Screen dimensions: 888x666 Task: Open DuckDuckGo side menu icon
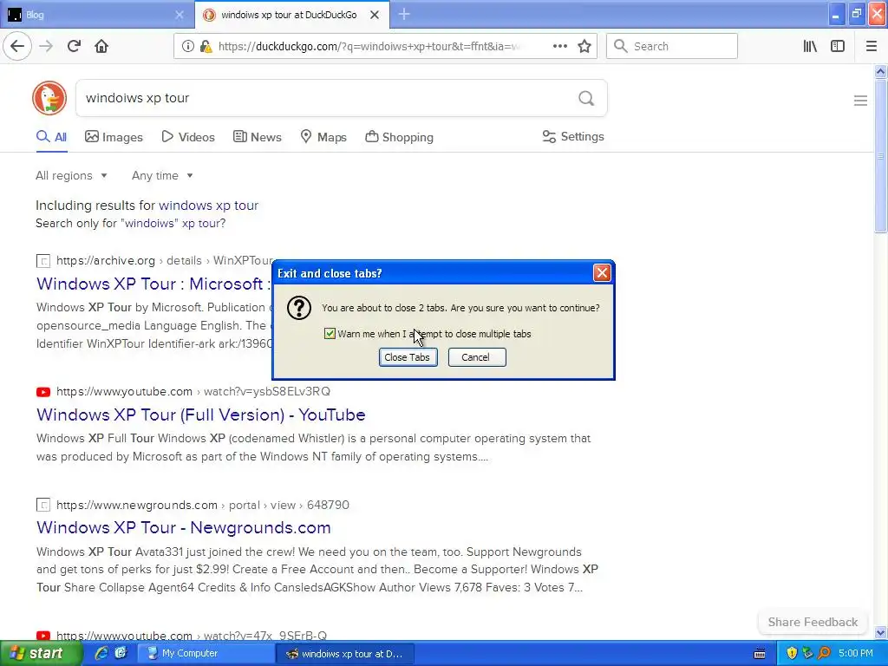pos(860,101)
